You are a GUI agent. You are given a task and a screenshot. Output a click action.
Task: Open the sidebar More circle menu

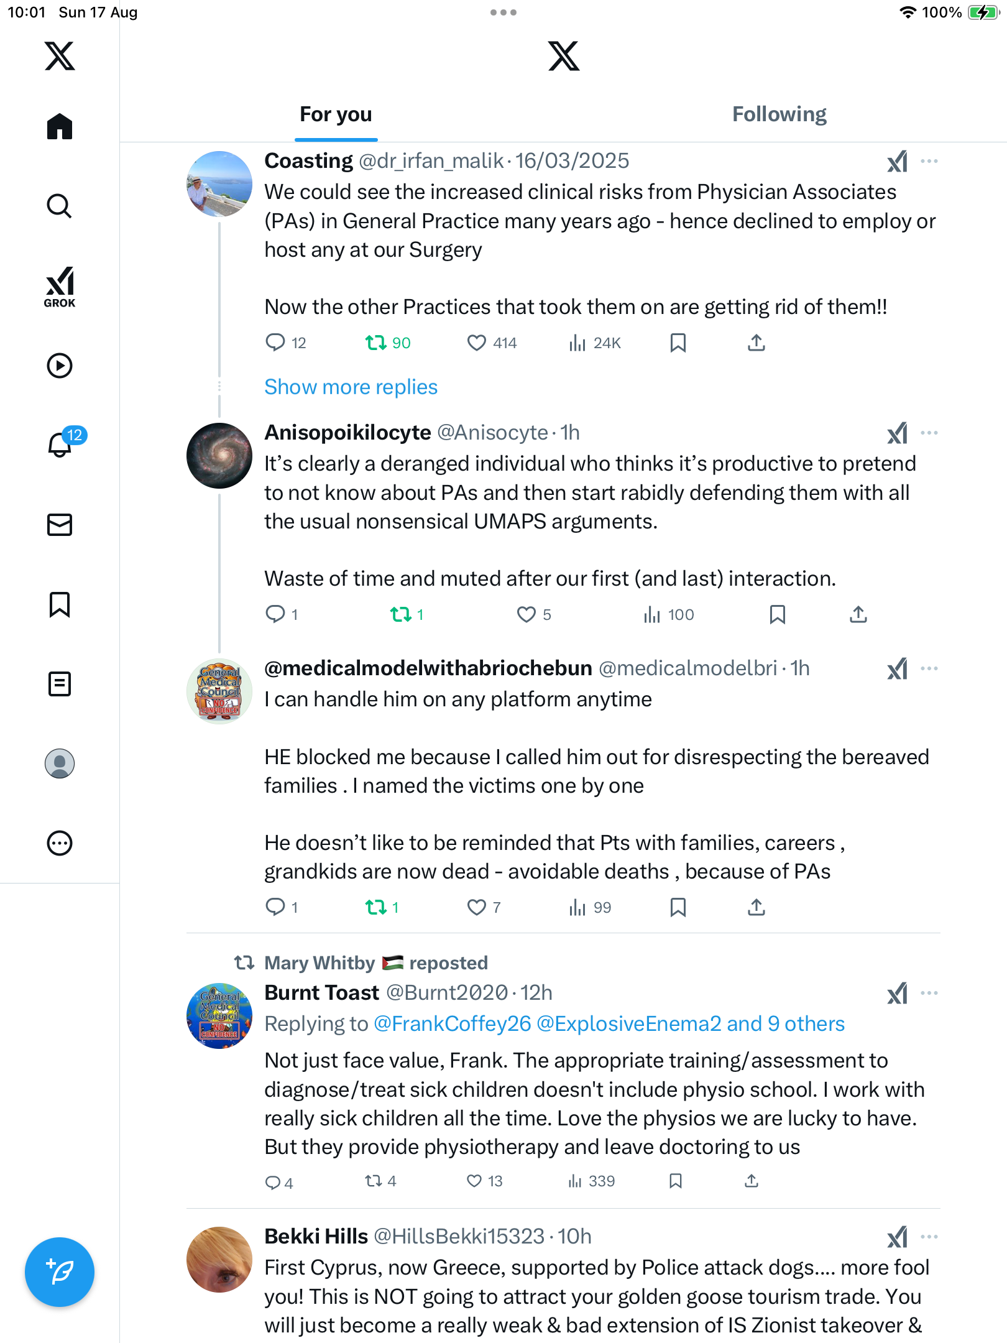[60, 843]
